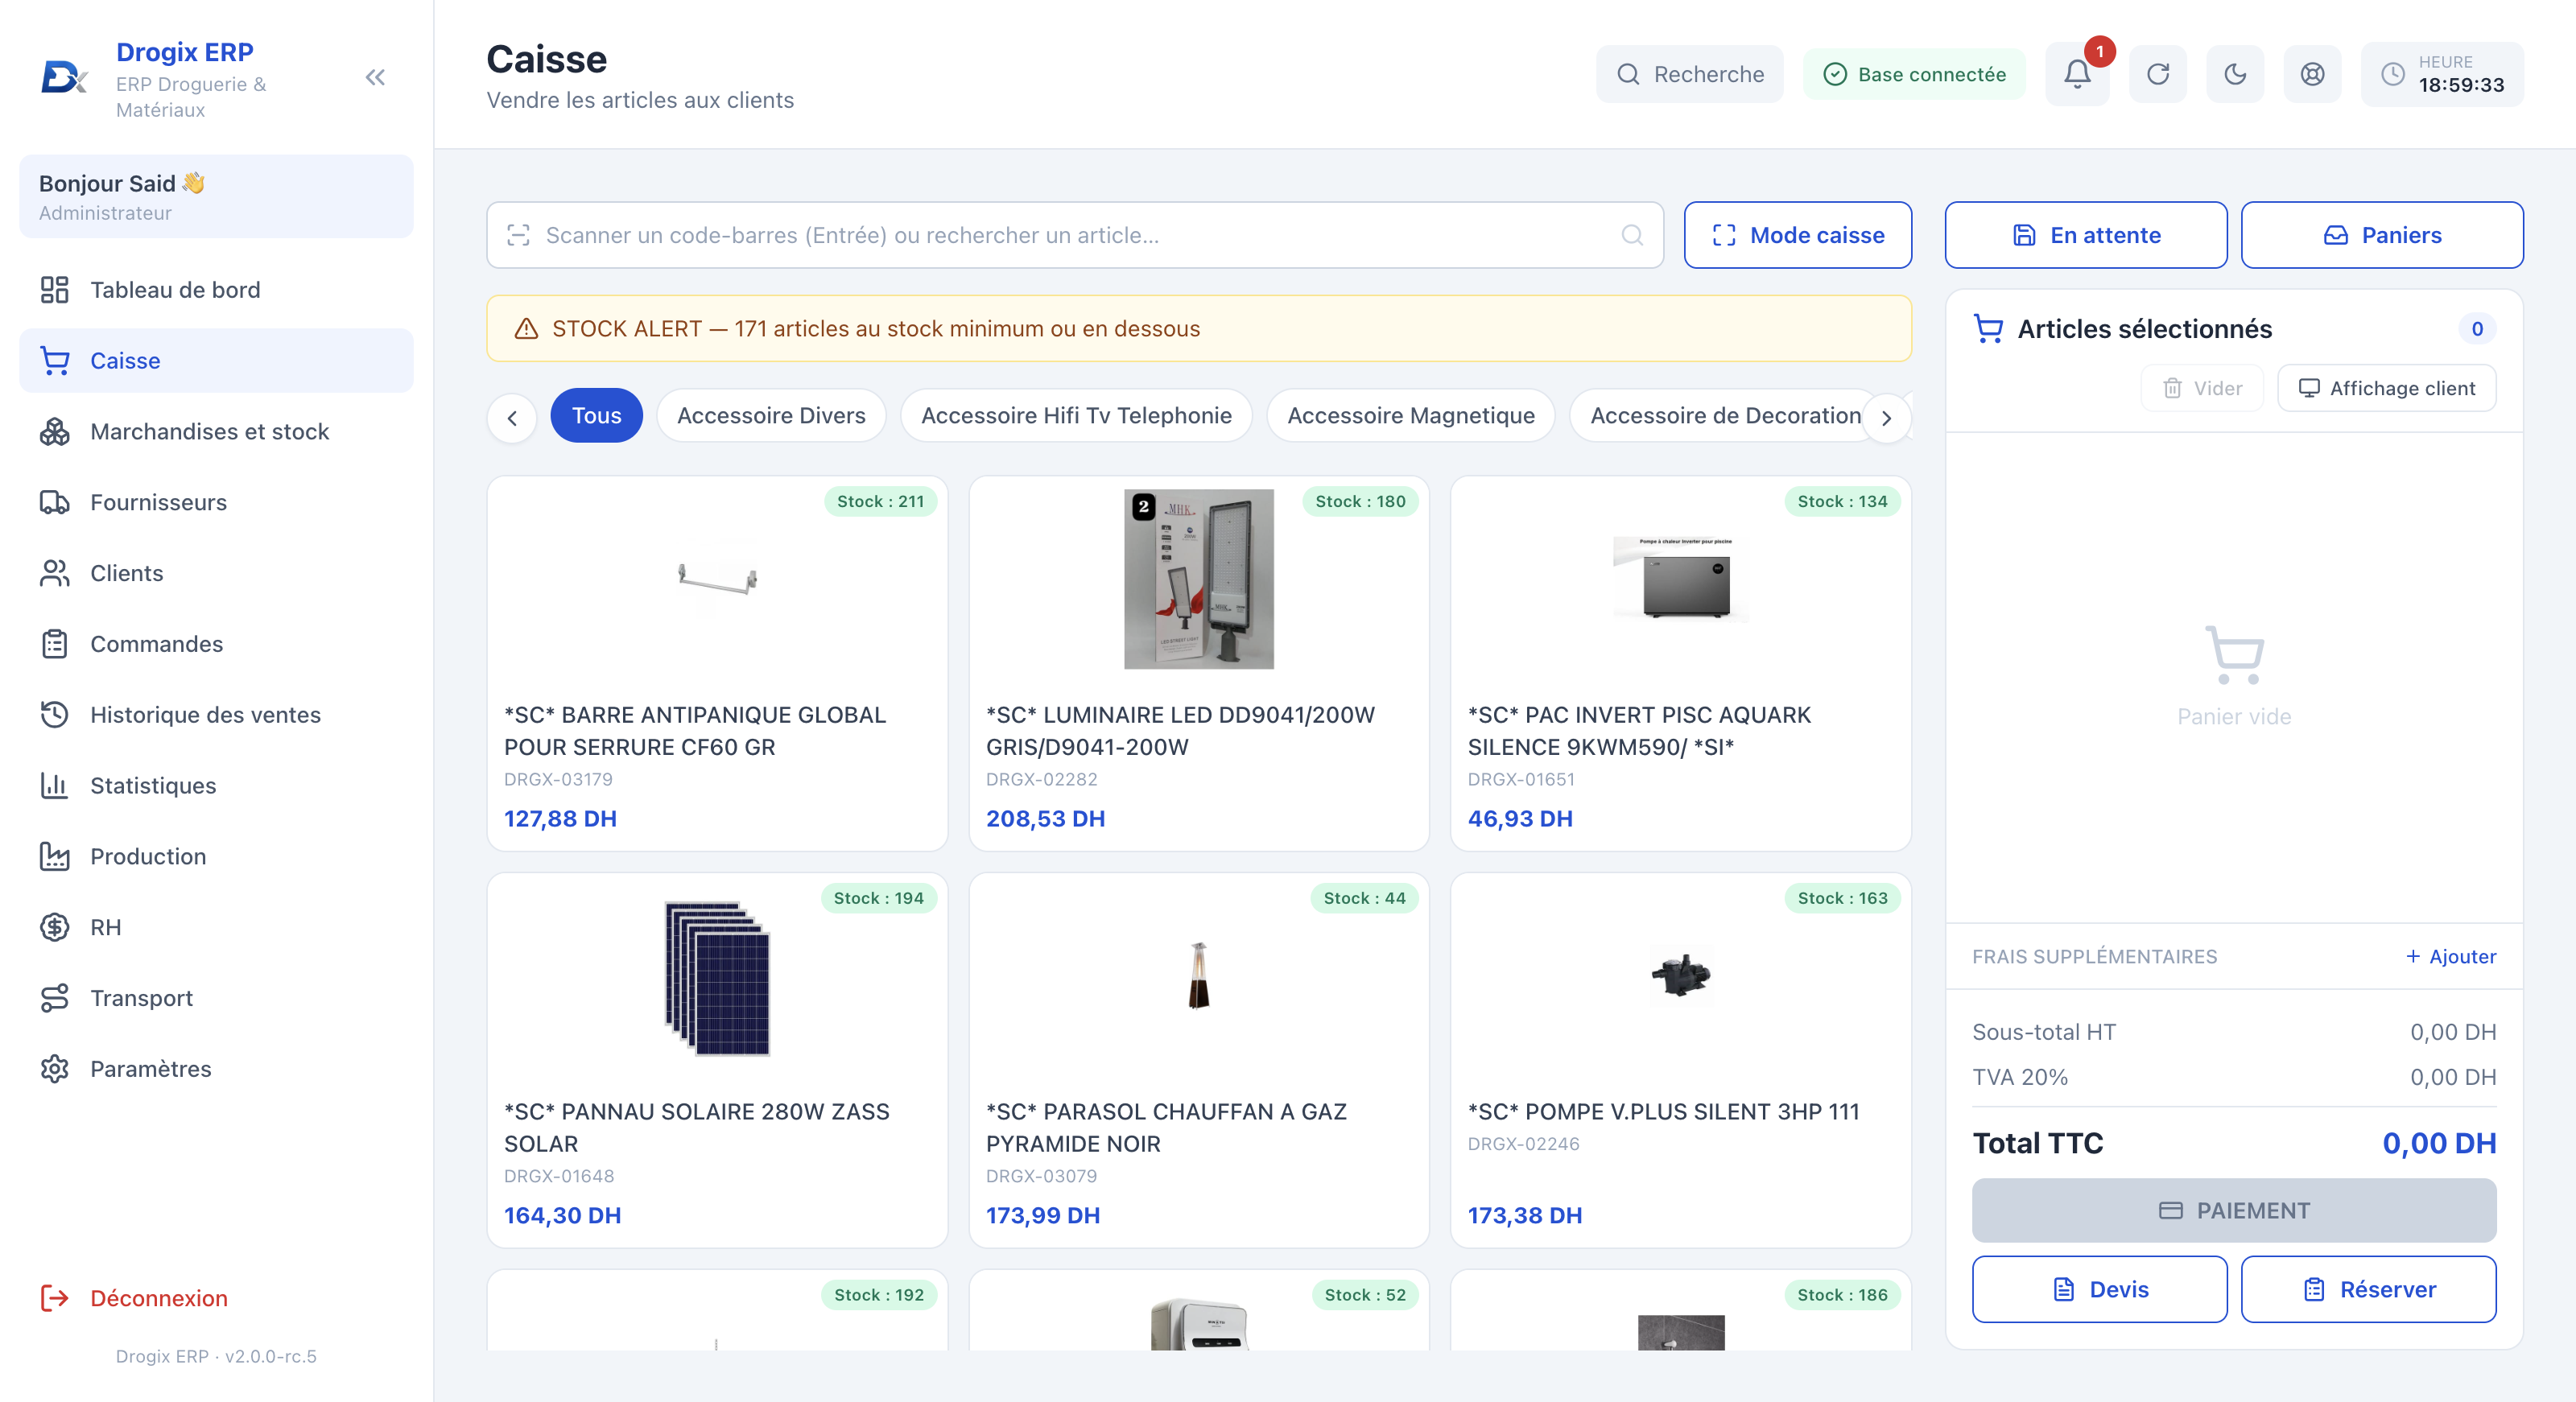This screenshot has height=1402, width=2576.
Task: Select the LUMINAIRE LED DD9041/200W product image
Action: coord(1198,579)
